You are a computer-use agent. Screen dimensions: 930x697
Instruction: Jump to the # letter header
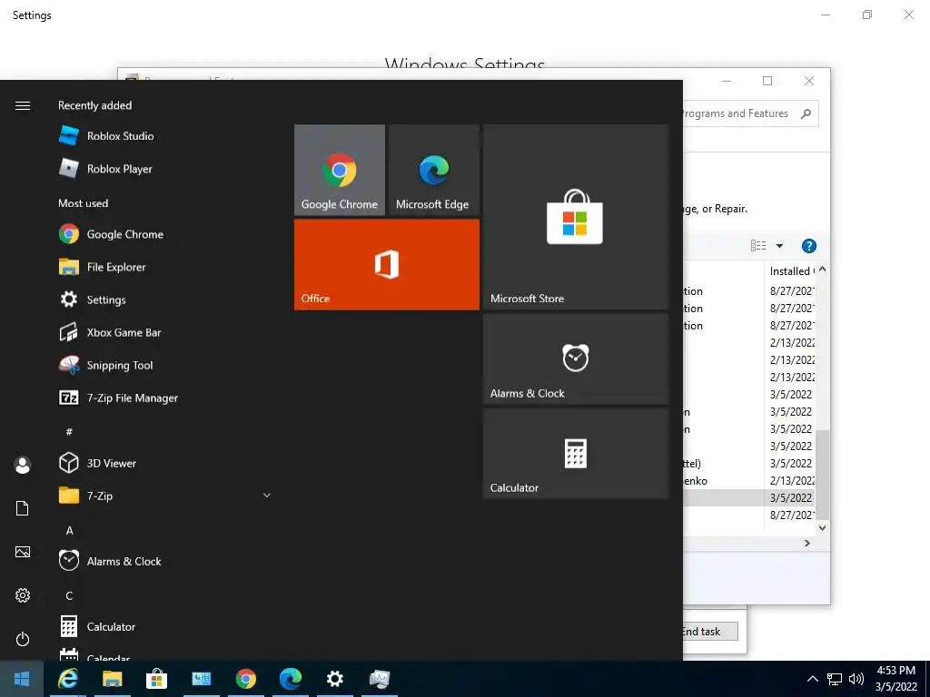pos(69,431)
